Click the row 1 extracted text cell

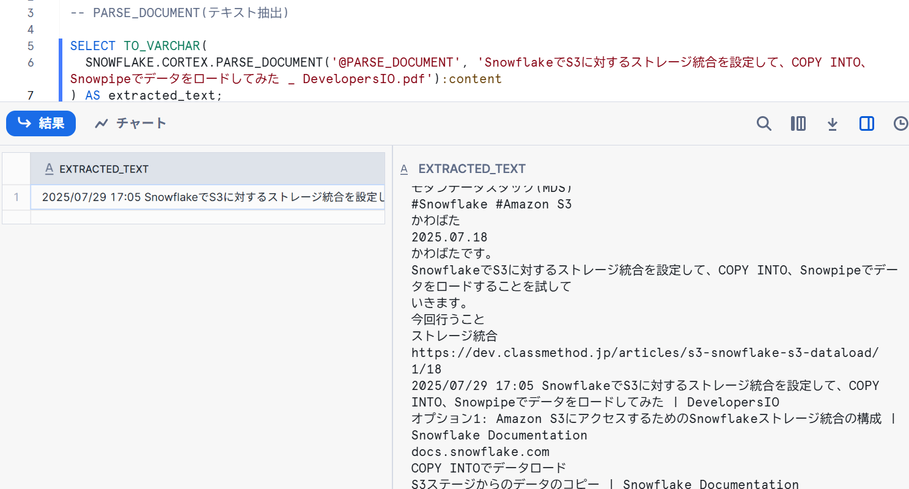point(208,197)
